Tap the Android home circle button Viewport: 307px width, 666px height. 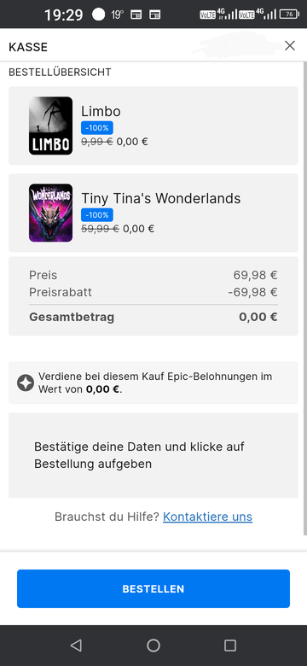pos(153,646)
